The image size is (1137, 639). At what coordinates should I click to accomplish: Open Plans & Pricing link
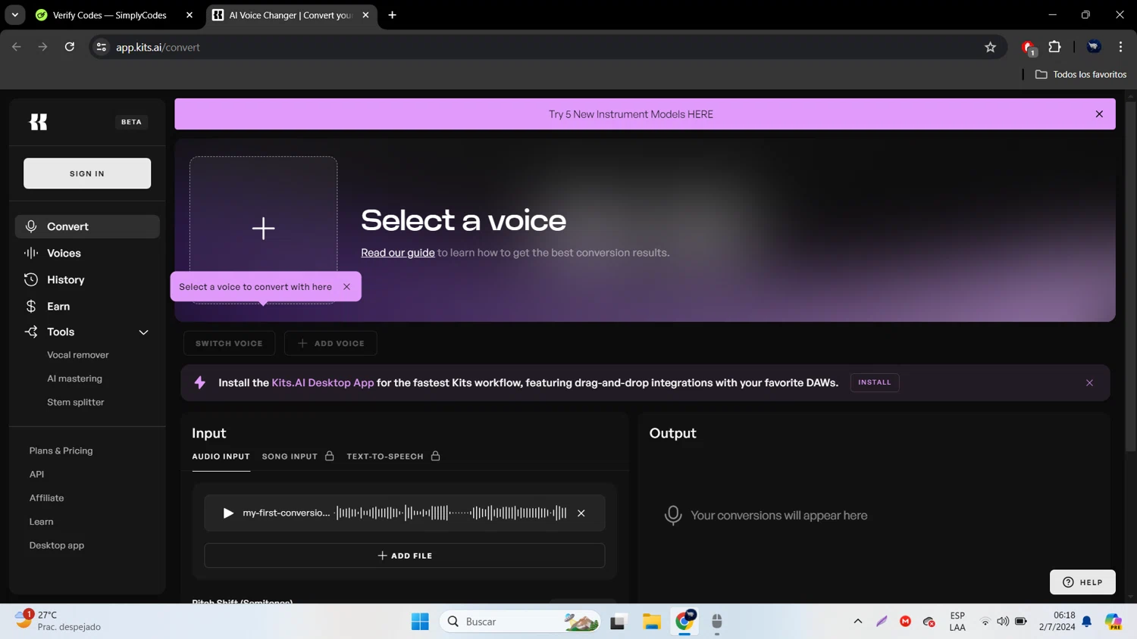click(x=61, y=450)
